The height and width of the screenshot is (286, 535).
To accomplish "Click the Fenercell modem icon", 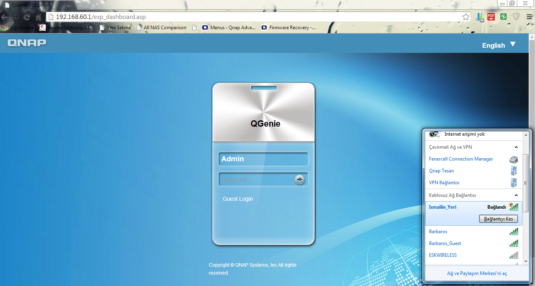I will click(513, 159).
